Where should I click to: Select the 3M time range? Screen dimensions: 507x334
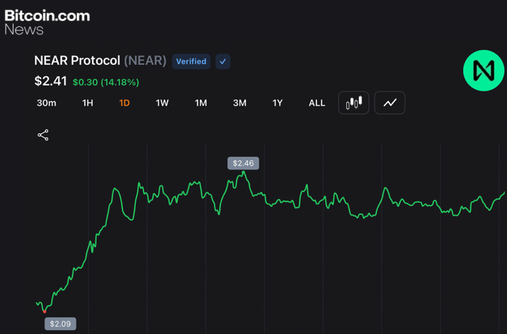(x=240, y=103)
